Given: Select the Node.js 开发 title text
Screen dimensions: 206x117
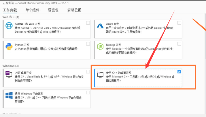Looking at the screenshot, I should (114, 45).
